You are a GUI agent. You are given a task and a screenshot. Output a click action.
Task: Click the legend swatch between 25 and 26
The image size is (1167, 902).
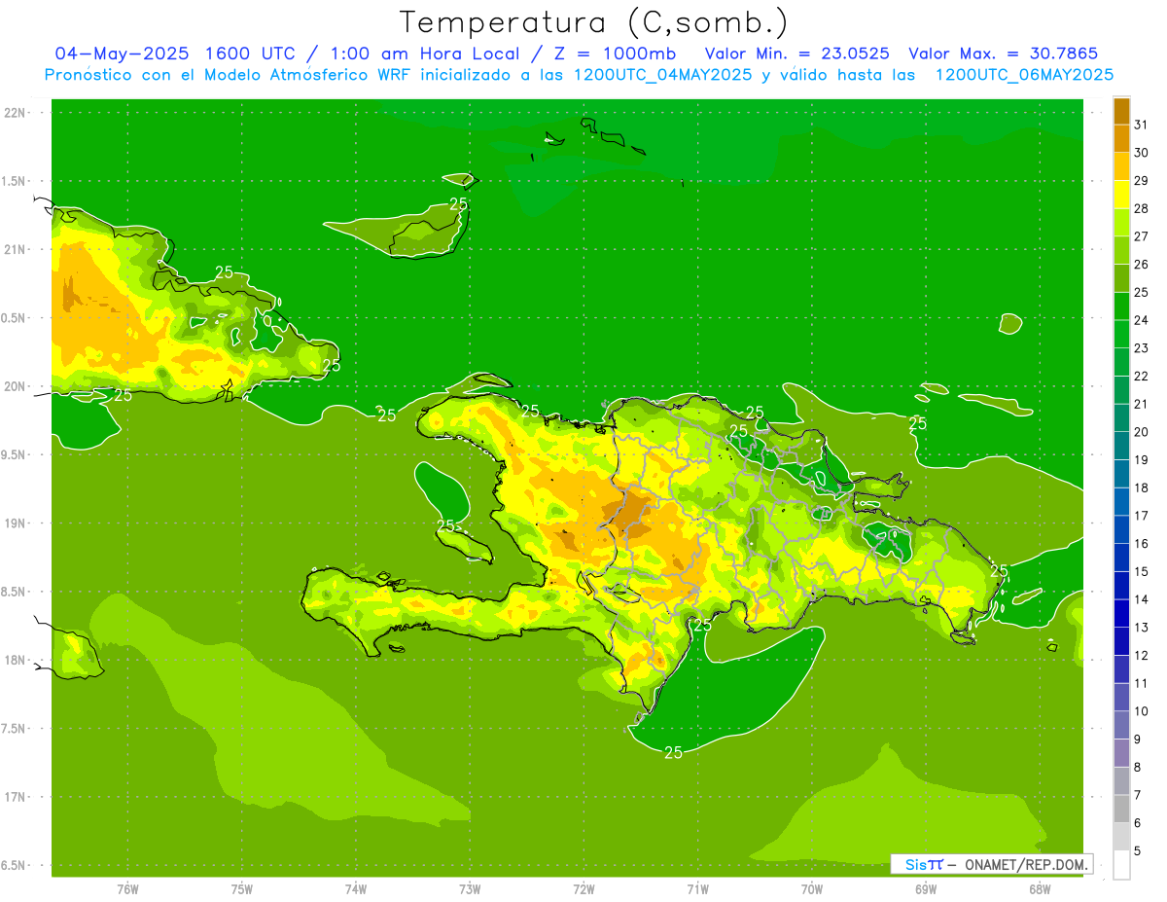(x=1121, y=278)
